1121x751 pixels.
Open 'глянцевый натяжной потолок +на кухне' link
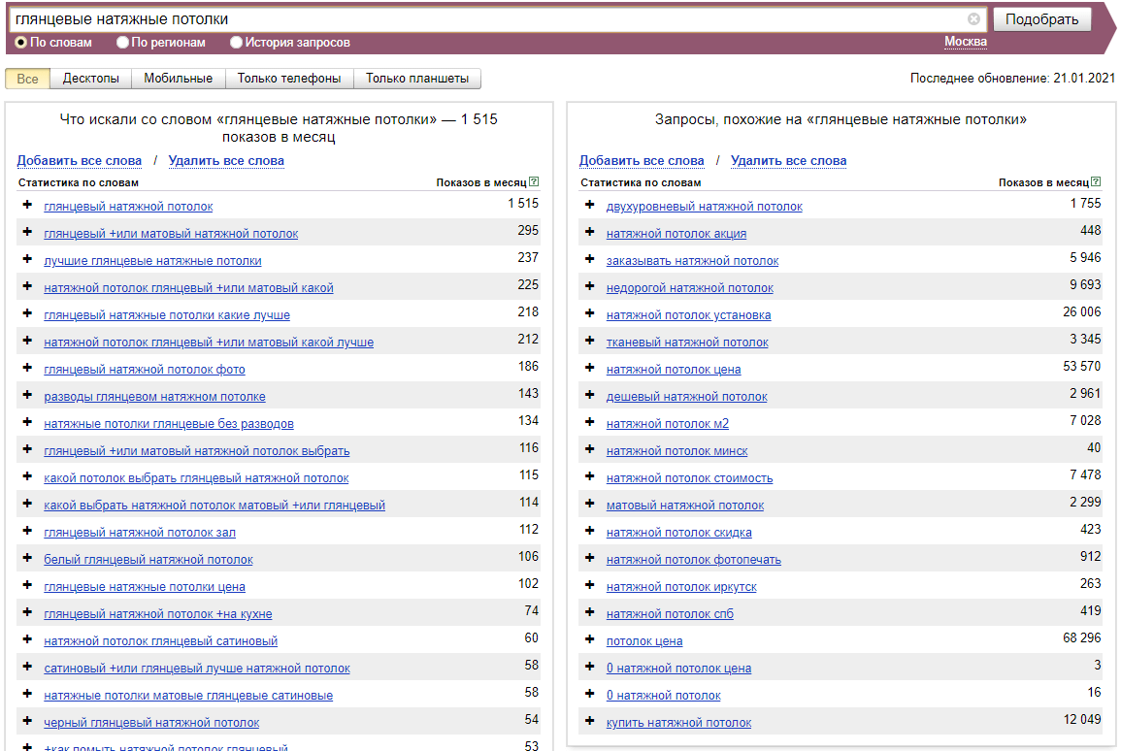(158, 614)
